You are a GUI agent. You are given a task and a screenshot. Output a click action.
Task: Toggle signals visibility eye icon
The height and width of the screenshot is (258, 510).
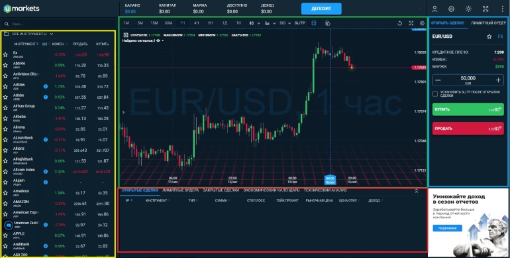[x=158, y=40]
